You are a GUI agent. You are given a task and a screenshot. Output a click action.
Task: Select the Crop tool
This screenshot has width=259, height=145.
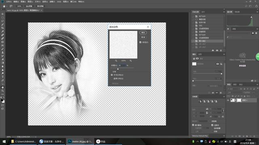coord(2,28)
